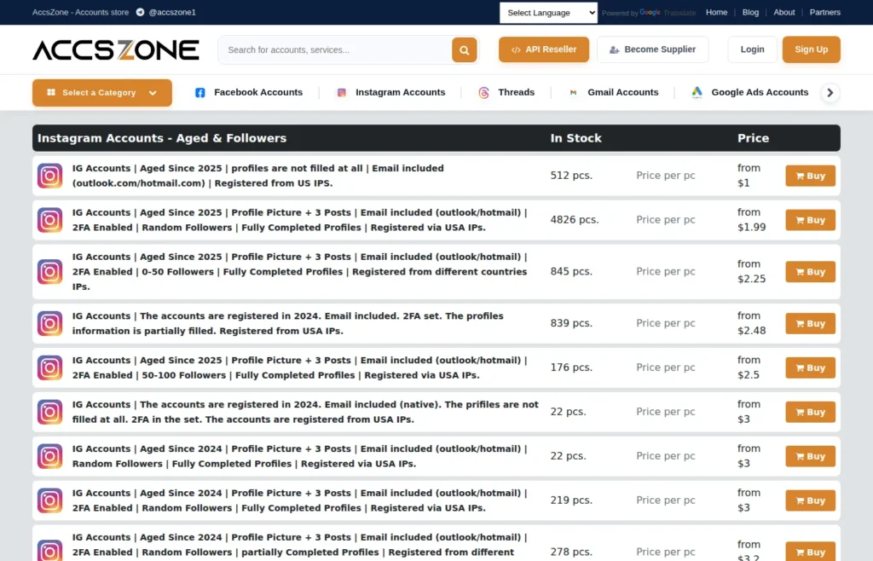The height and width of the screenshot is (561, 873).
Task: Buy the $2.5 IG accounts listing
Action: [x=810, y=367]
